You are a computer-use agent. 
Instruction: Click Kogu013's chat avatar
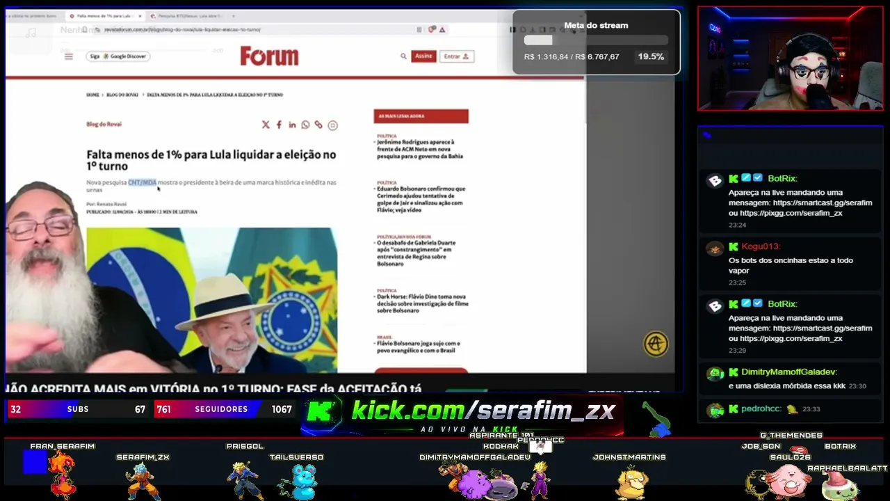point(715,249)
